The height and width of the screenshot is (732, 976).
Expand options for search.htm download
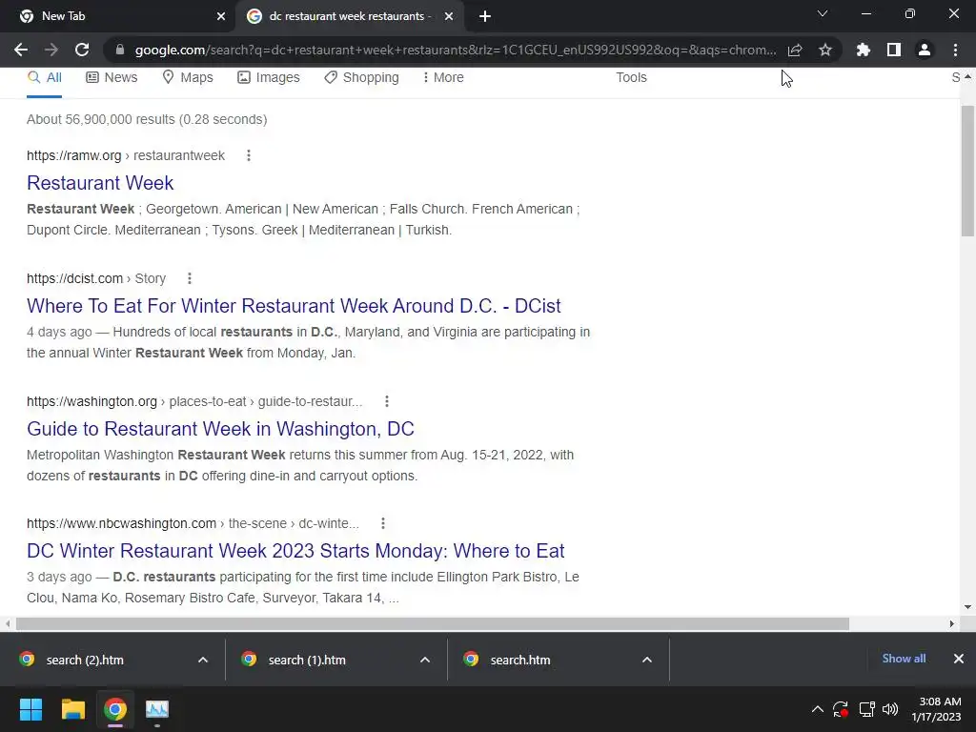647,660
